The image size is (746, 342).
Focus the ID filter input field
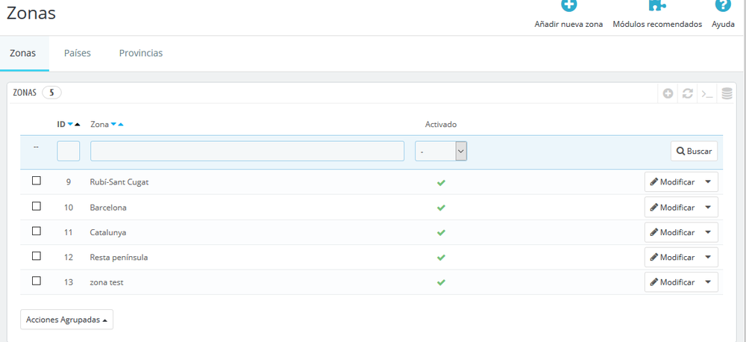click(69, 151)
